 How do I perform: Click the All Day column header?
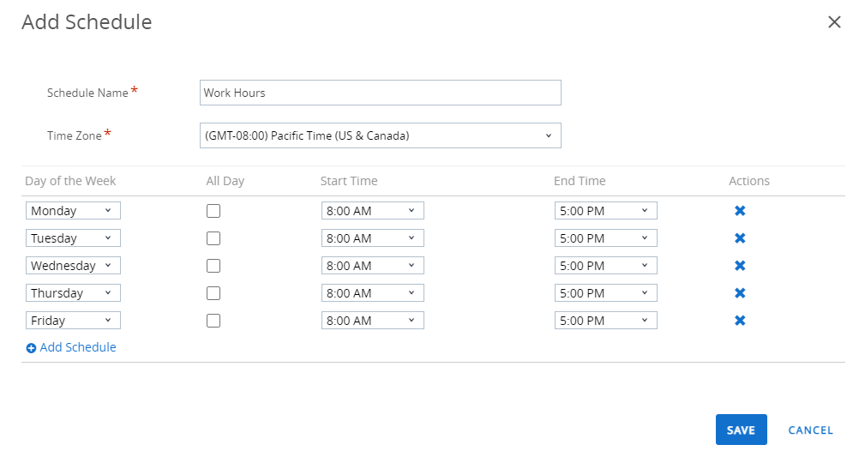[x=225, y=181]
